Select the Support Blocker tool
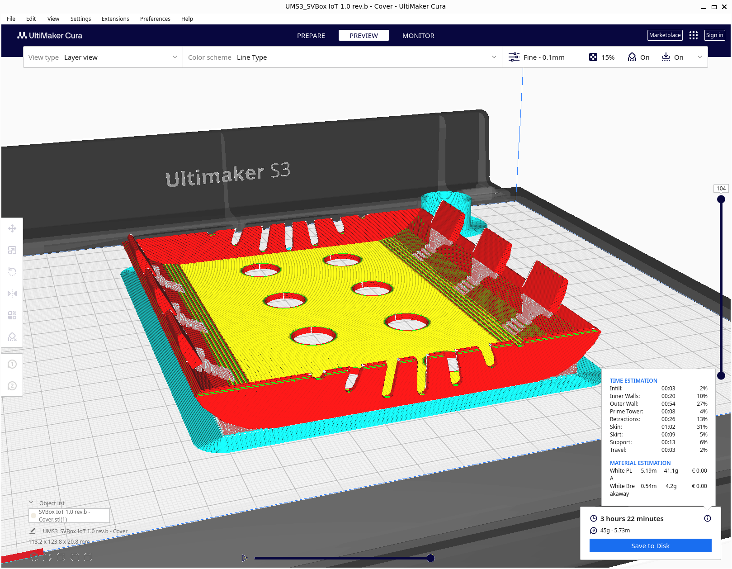The width and height of the screenshot is (732, 569). click(x=12, y=337)
